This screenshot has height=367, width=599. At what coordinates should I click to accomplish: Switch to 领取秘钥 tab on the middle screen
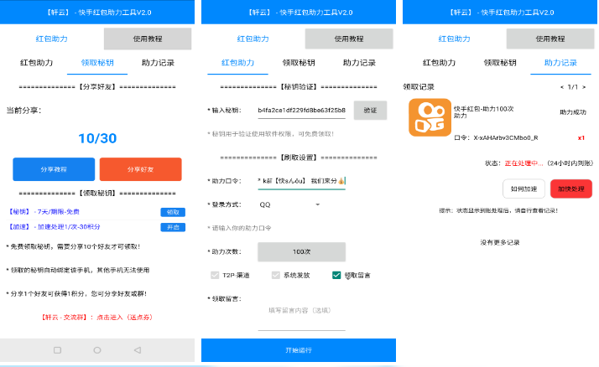[299, 63]
